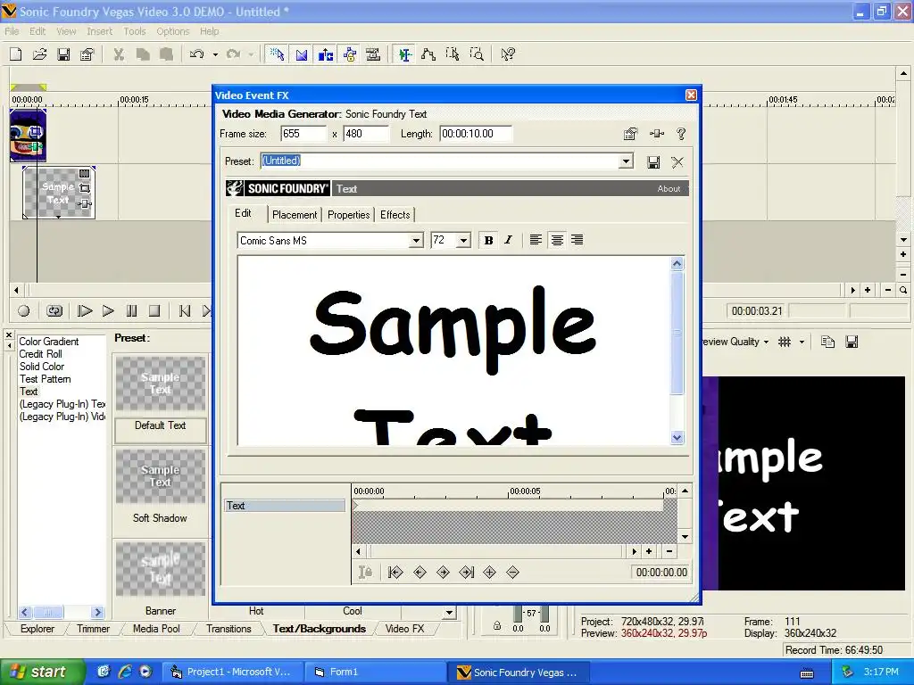This screenshot has height=685, width=914.
Task: Open project Properties icon in main toolbar
Action: coord(87,54)
